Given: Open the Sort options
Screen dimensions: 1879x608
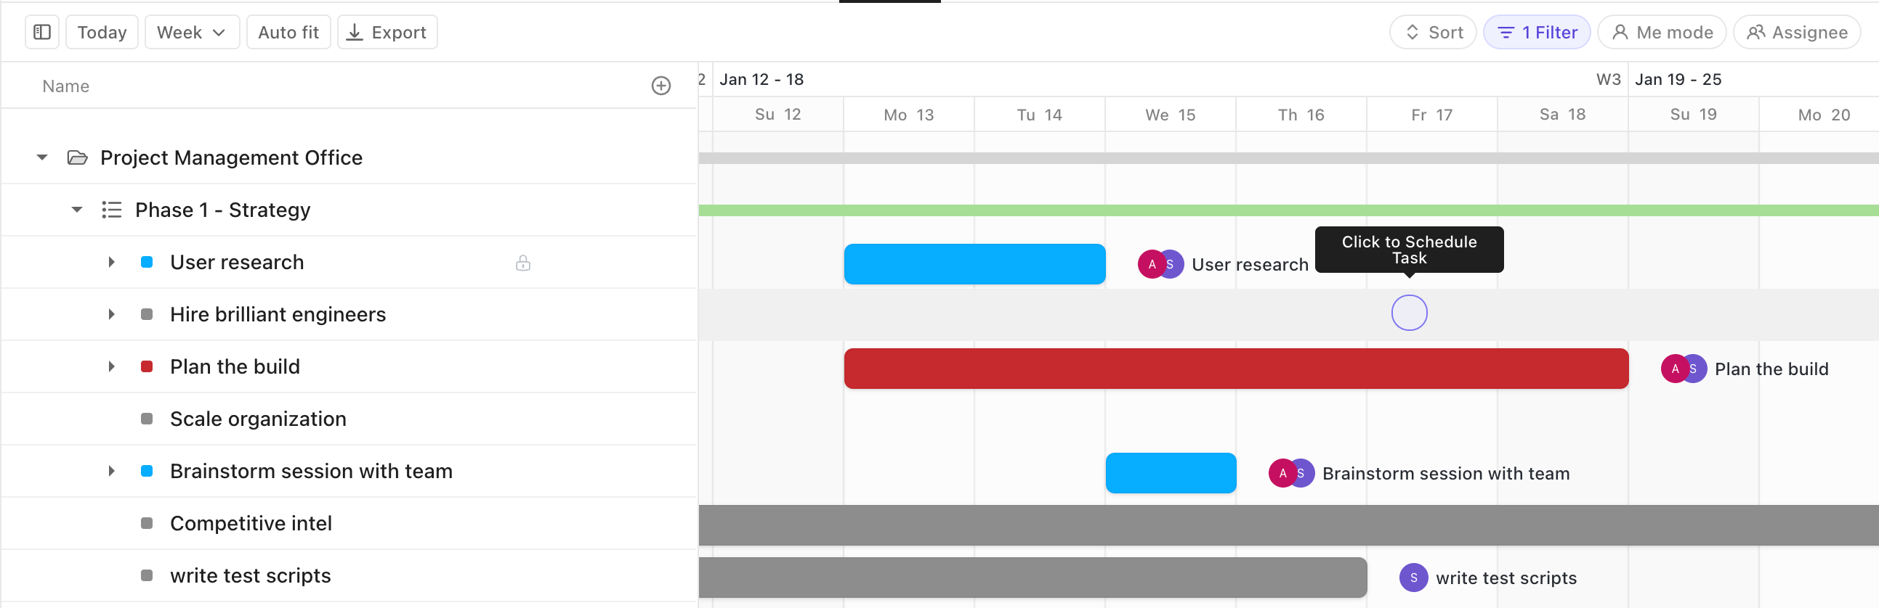Looking at the screenshot, I should point(1433,32).
